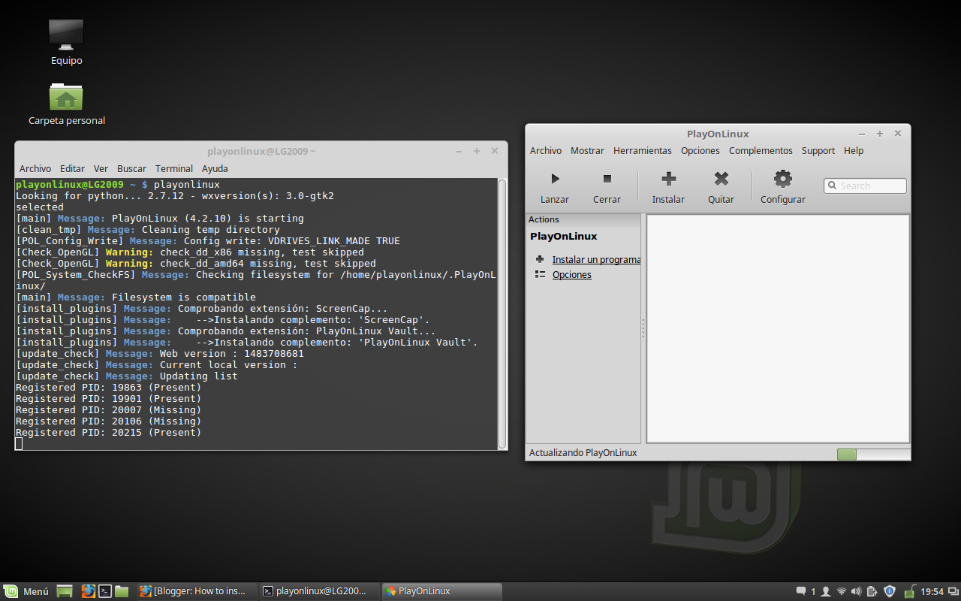Click the Actualizando PlayOnLinux progress bar
Image resolution: width=961 pixels, height=601 pixels.
(874, 454)
